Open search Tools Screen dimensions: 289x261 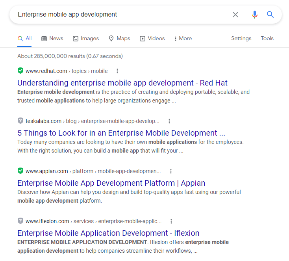pyautogui.click(x=267, y=38)
